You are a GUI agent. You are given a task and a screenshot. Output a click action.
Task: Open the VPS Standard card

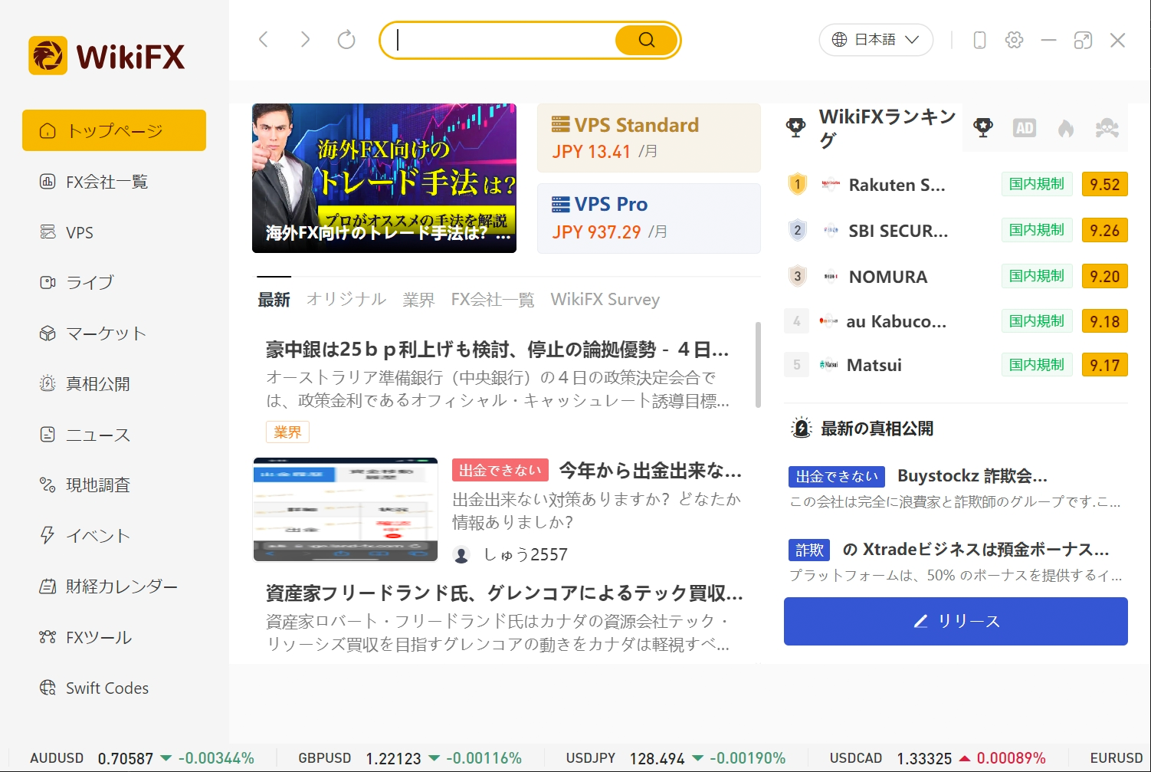(649, 138)
